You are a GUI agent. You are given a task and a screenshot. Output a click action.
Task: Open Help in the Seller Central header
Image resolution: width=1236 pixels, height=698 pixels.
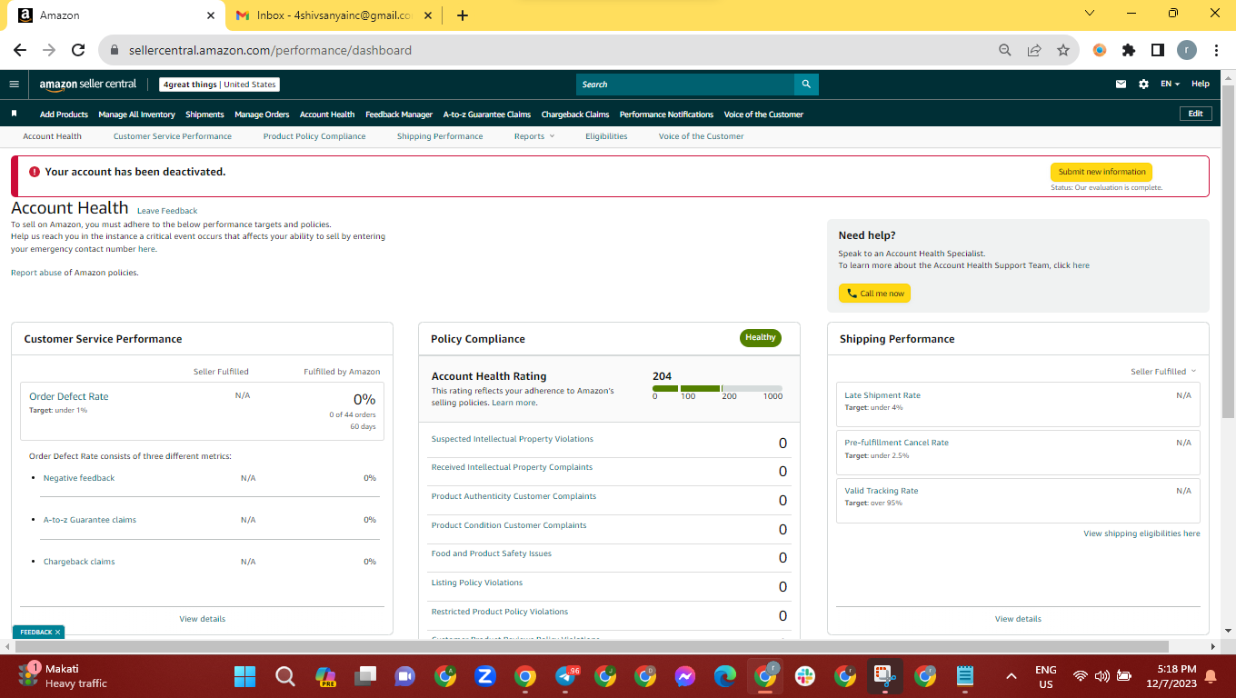pos(1201,85)
